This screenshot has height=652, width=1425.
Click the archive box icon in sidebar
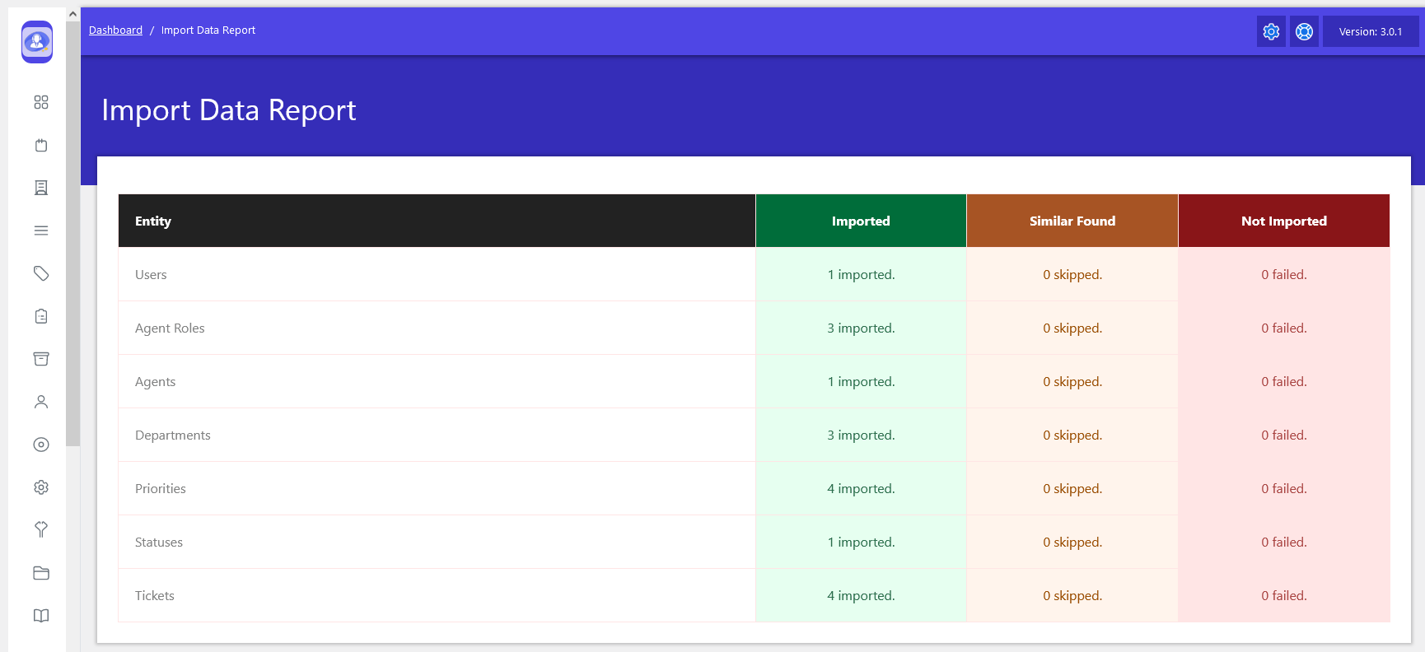[x=41, y=359]
